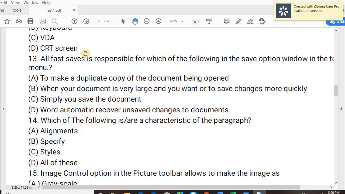Open the Window menu

tap(31, 3)
